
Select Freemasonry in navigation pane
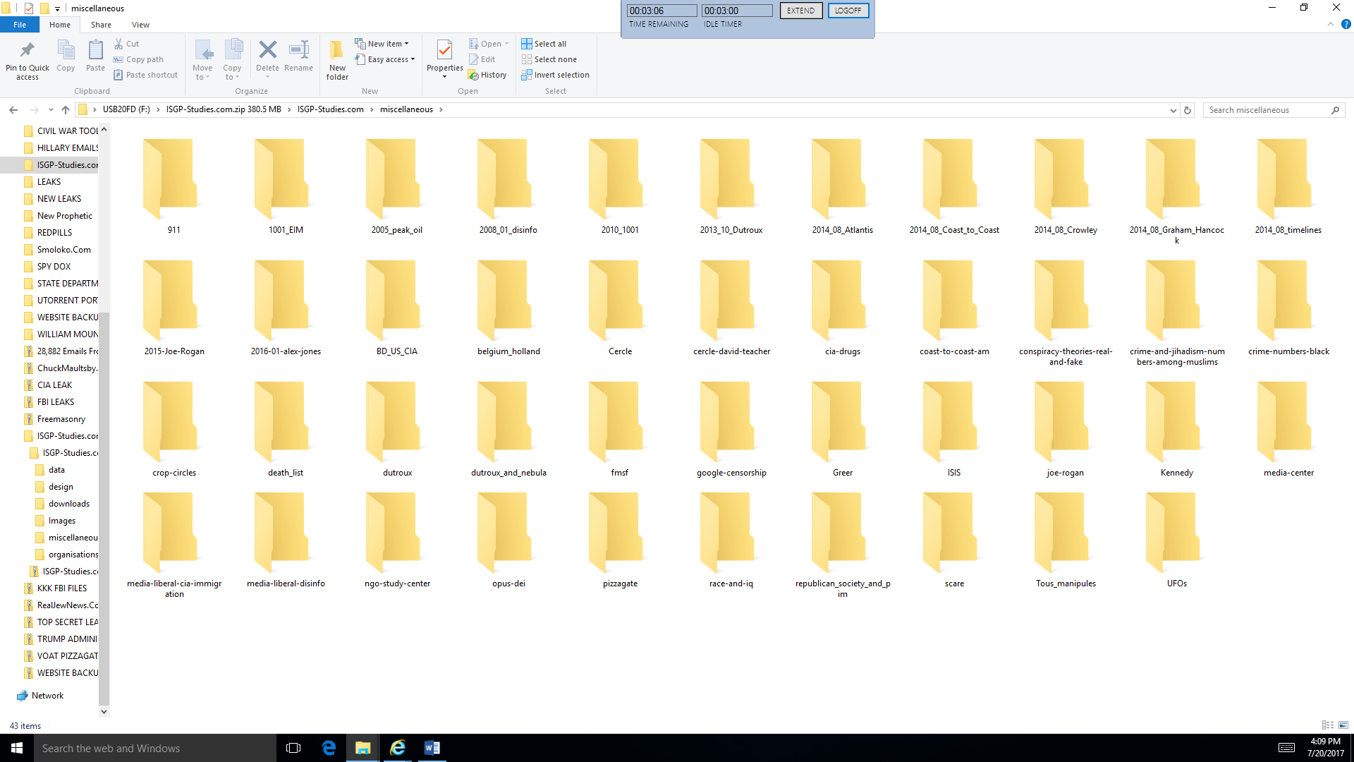tap(61, 419)
